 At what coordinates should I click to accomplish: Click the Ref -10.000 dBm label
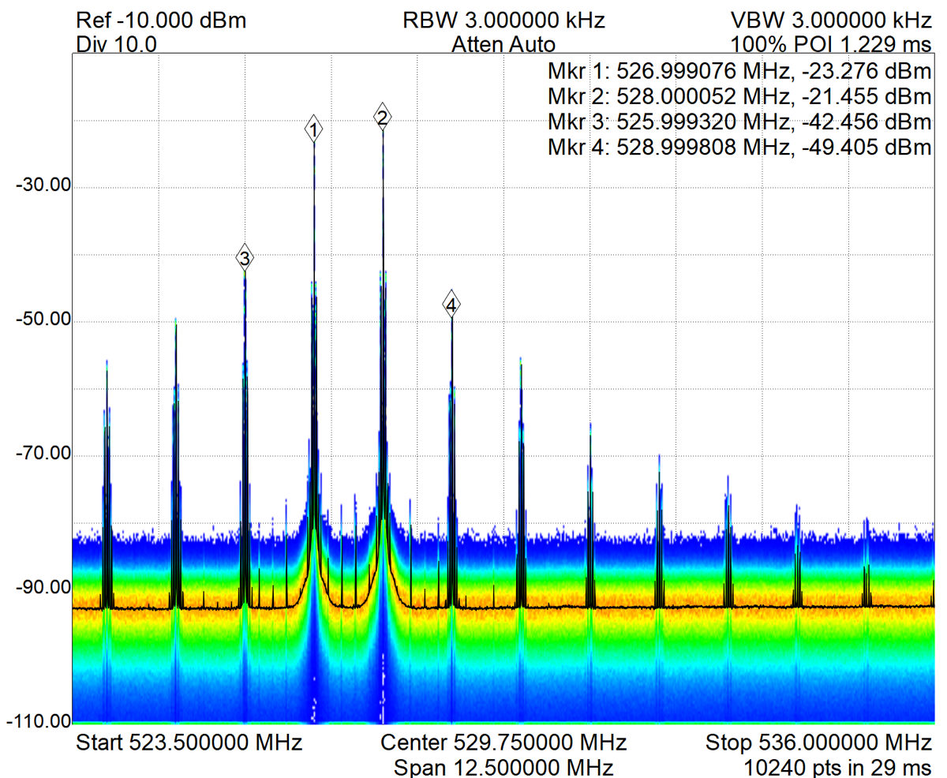tap(161, 21)
